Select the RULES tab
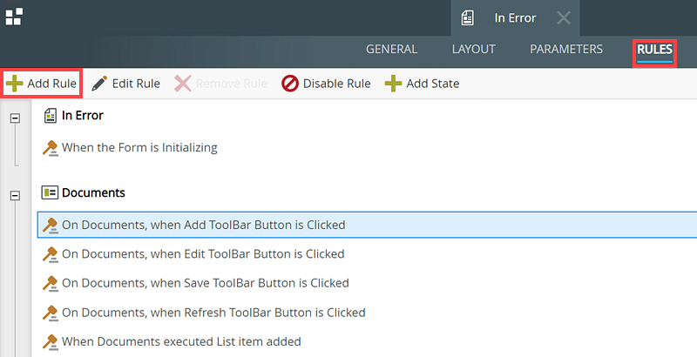Image resolution: width=697 pixels, height=357 pixels. click(654, 50)
